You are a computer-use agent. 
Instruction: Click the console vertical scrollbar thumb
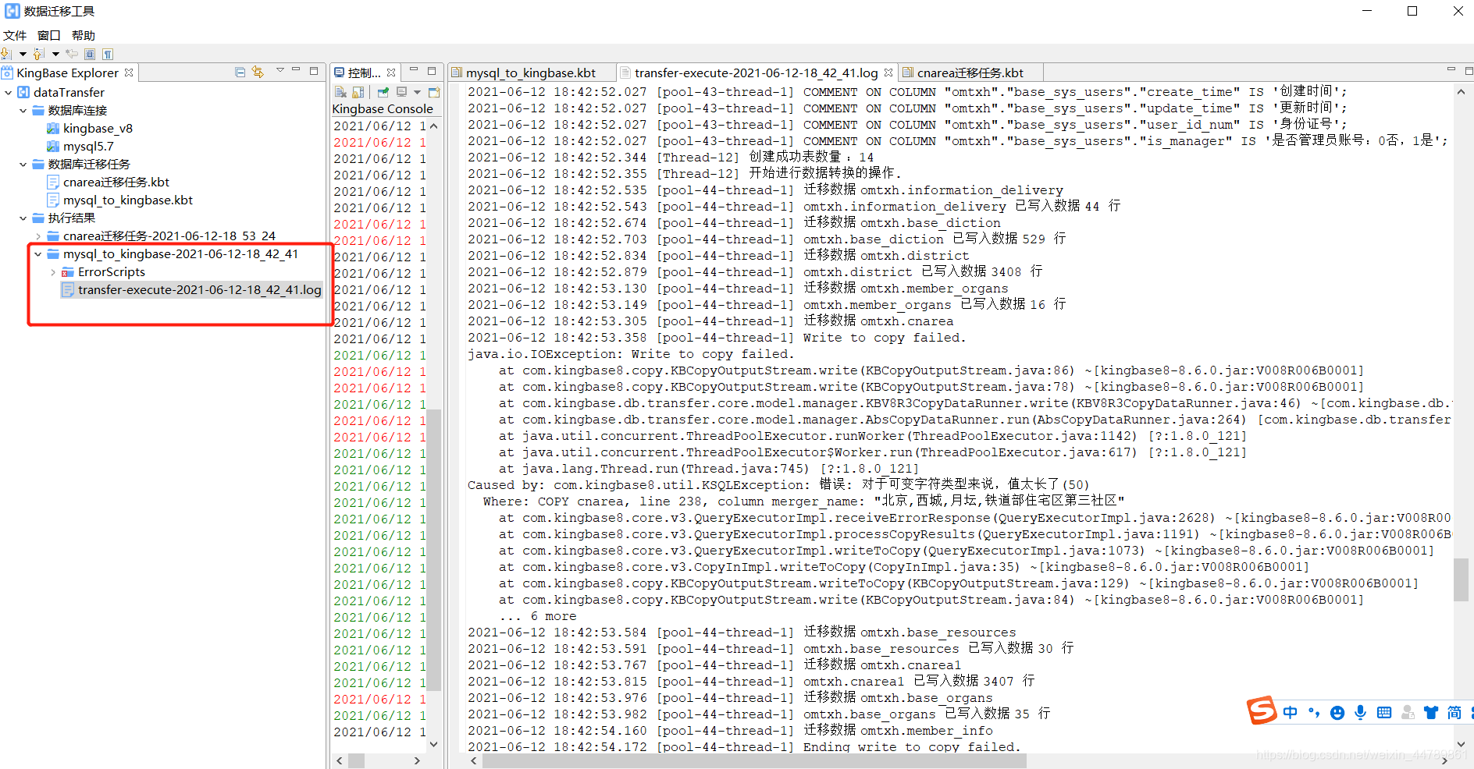tap(434, 549)
